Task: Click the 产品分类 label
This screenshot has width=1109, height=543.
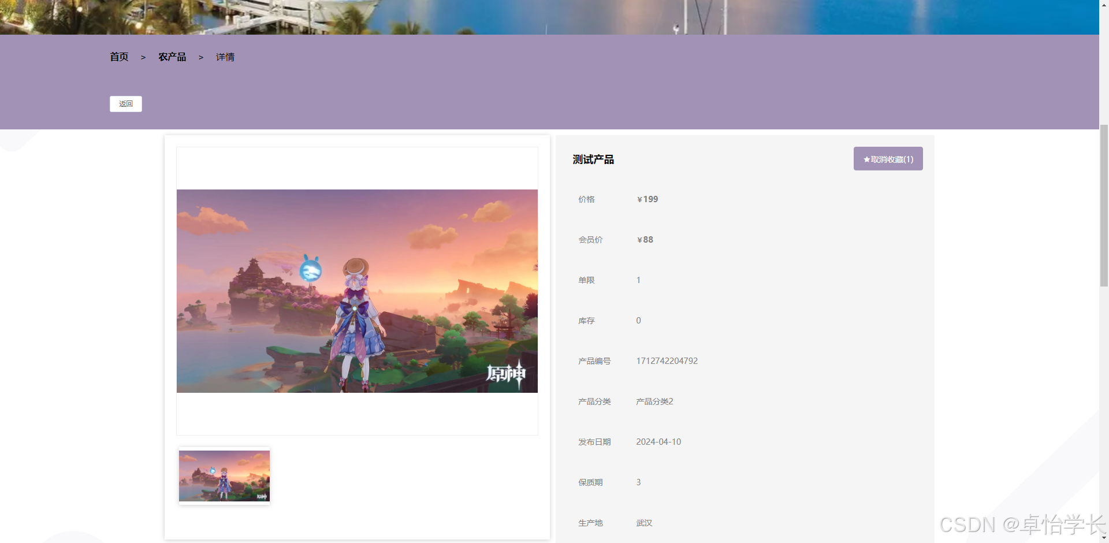Action: 594,401
